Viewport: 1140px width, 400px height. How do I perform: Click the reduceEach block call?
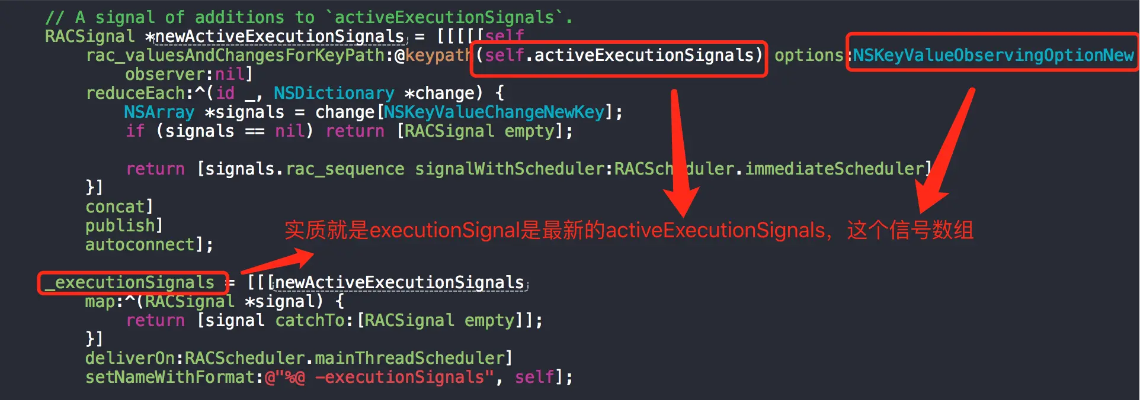pos(136,93)
